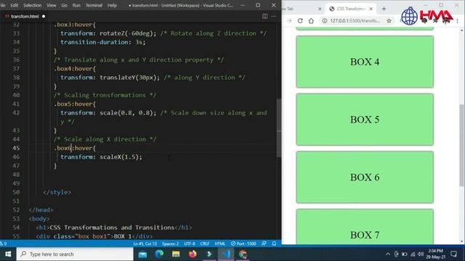Click the body tag on line 53
This screenshot has width=465, height=261.
[x=39, y=219]
